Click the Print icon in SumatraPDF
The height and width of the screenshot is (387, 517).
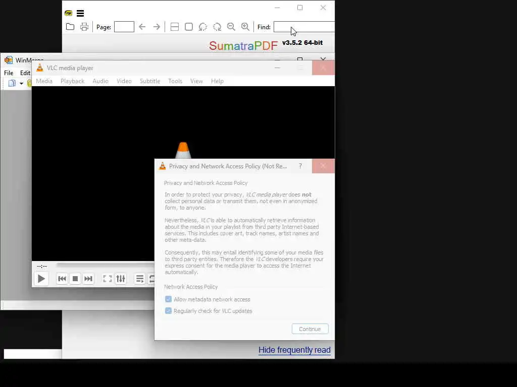coord(84,27)
